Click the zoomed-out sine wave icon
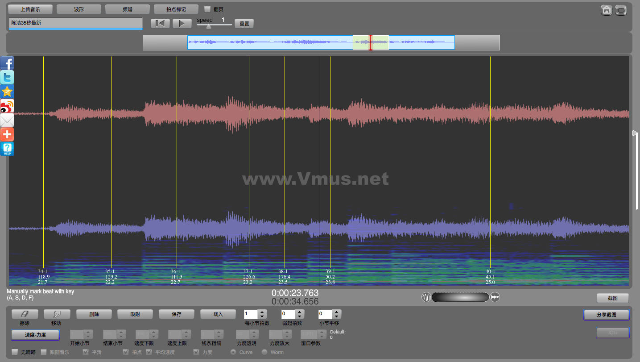The width and height of the screenshot is (640, 362). [x=426, y=297]
